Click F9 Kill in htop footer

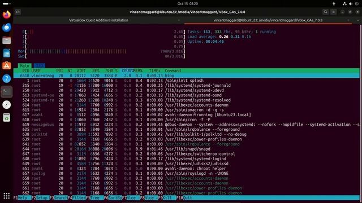point(167,198)
